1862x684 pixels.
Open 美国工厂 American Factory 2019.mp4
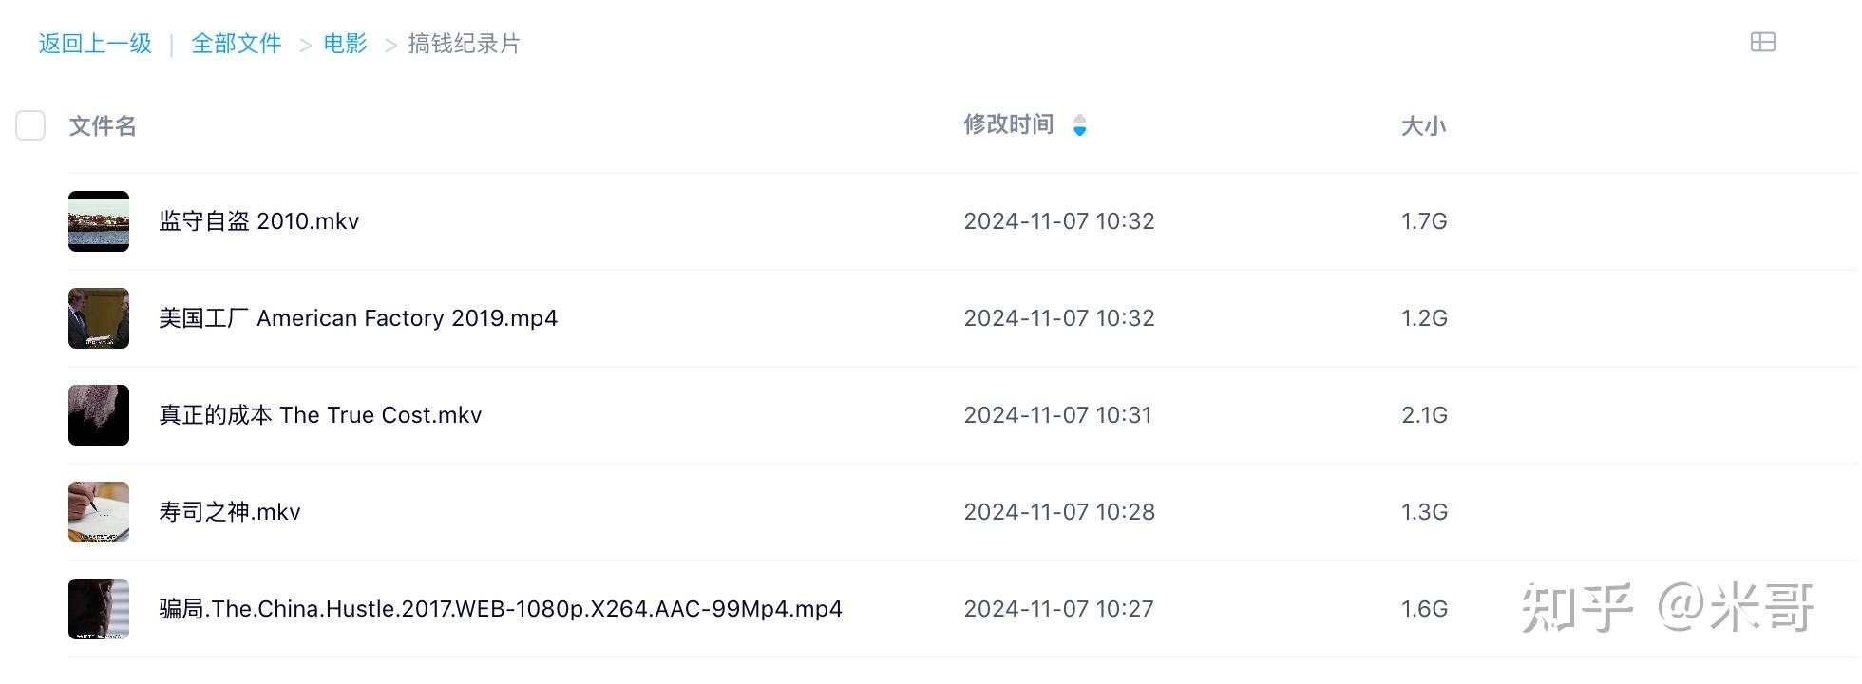[358, 318]
